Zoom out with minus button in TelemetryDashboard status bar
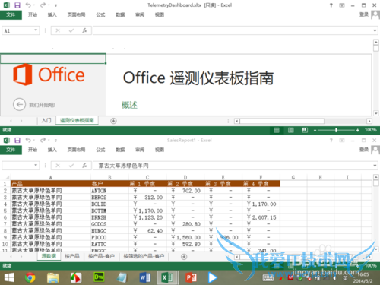 click(315, 130)
